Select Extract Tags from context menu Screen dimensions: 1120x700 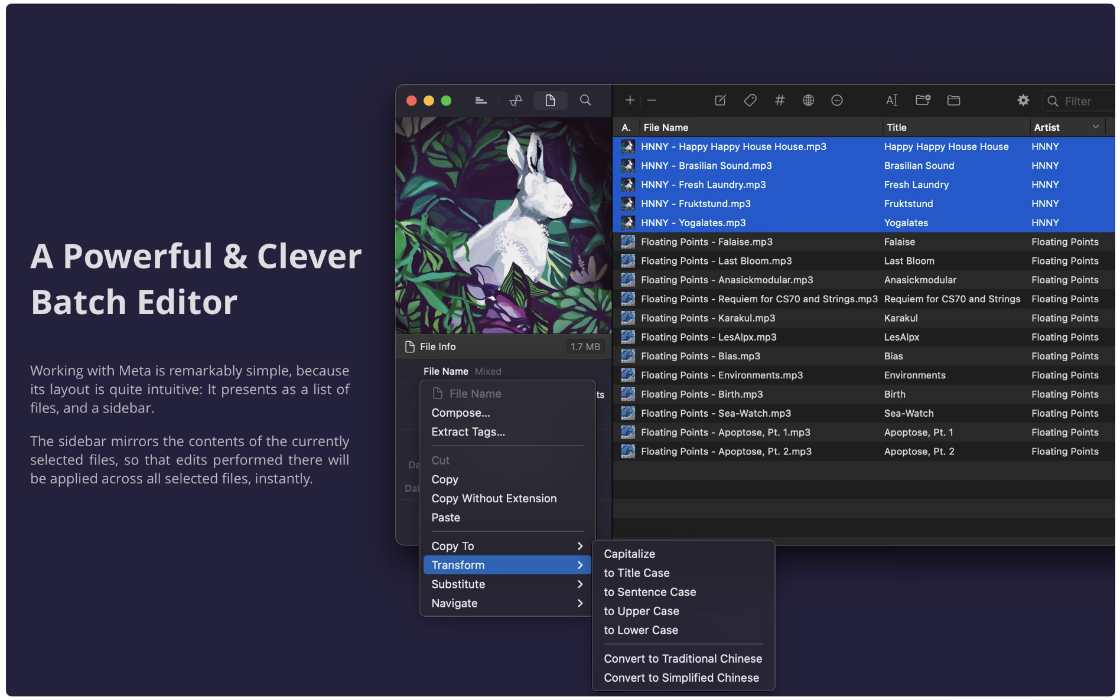point(468,431)
